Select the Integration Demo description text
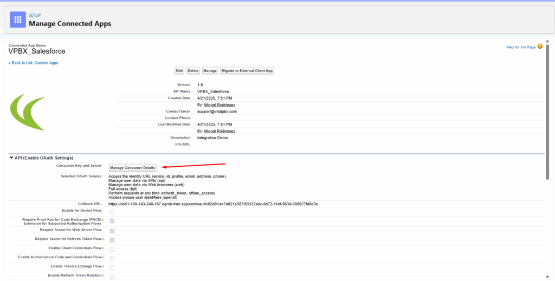555x281 pixels. click(212, 138)
